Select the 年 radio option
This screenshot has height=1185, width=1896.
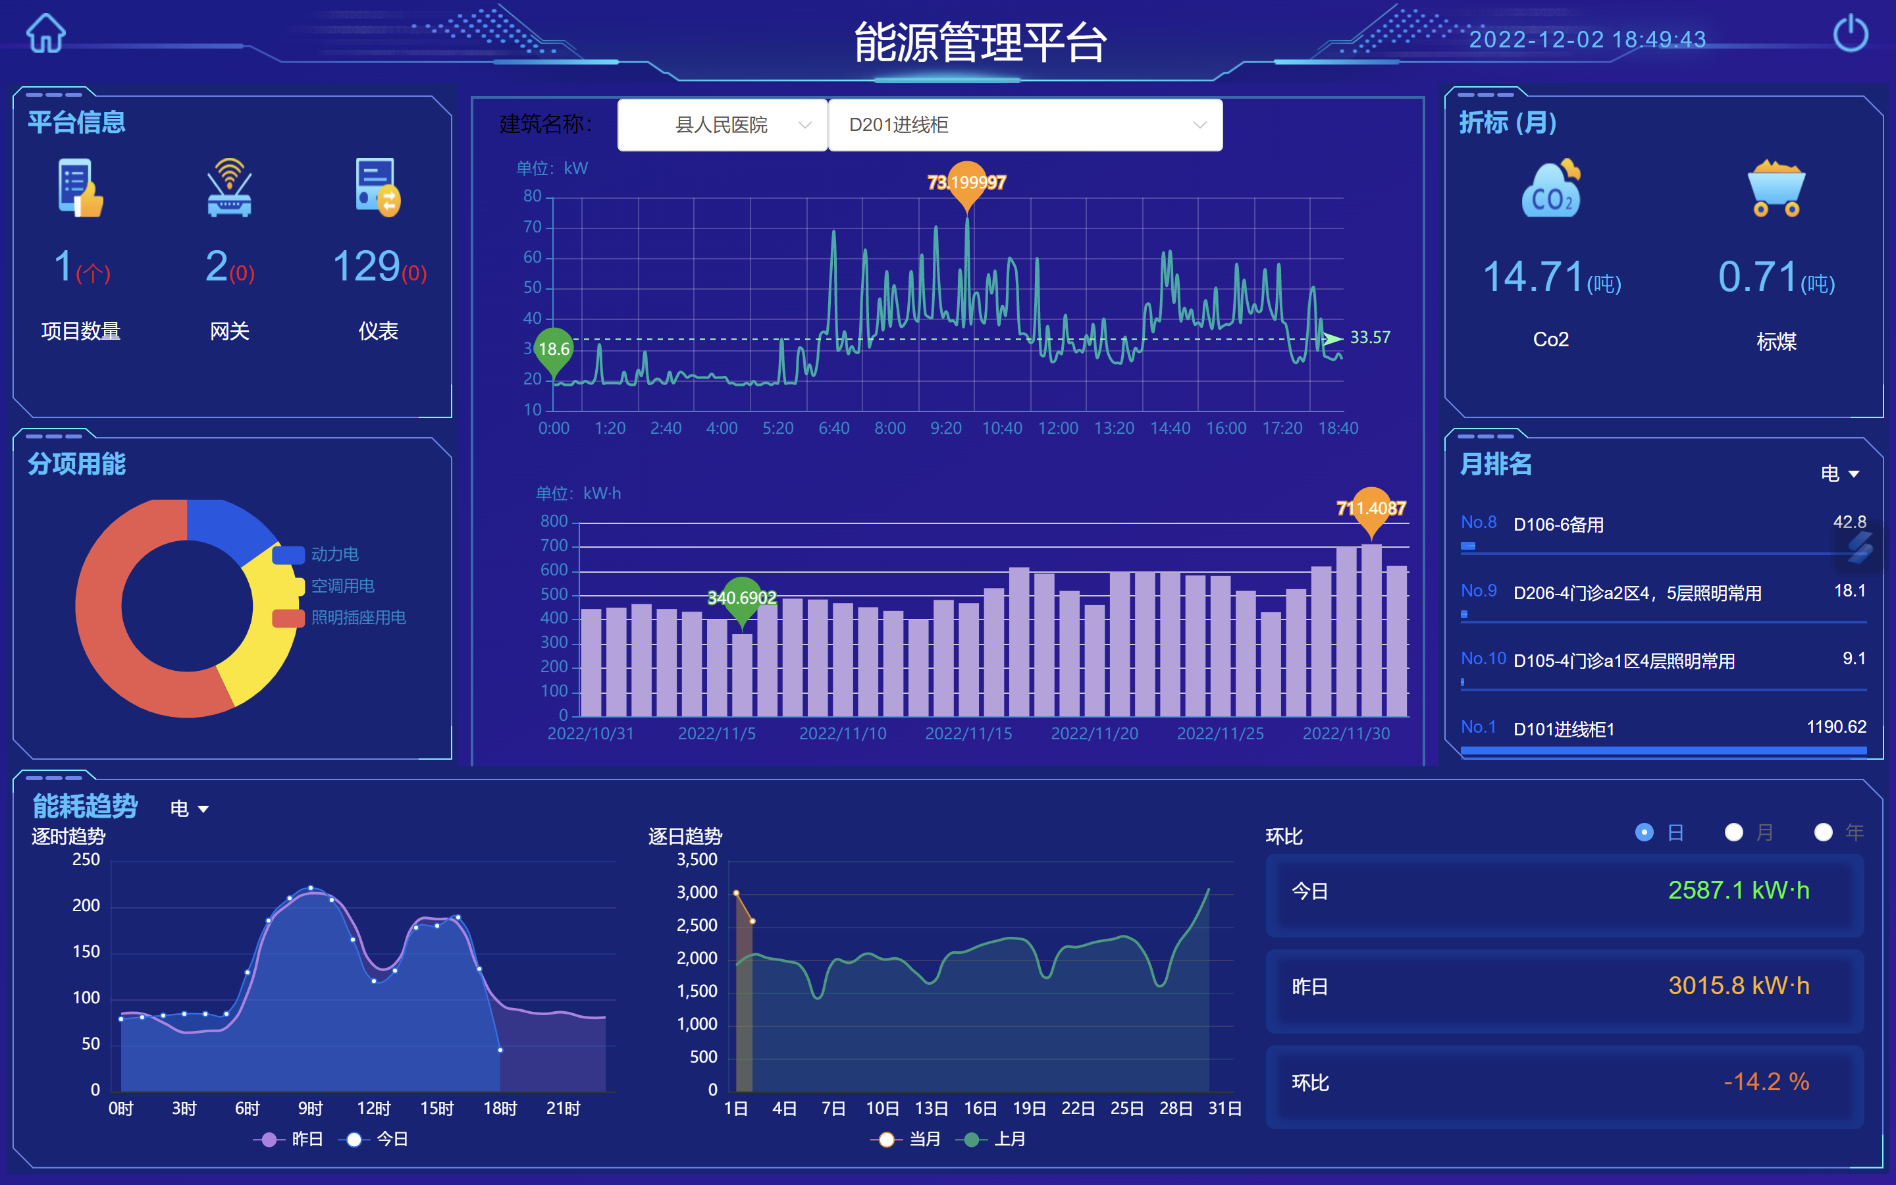click(x=1824, y=832)
